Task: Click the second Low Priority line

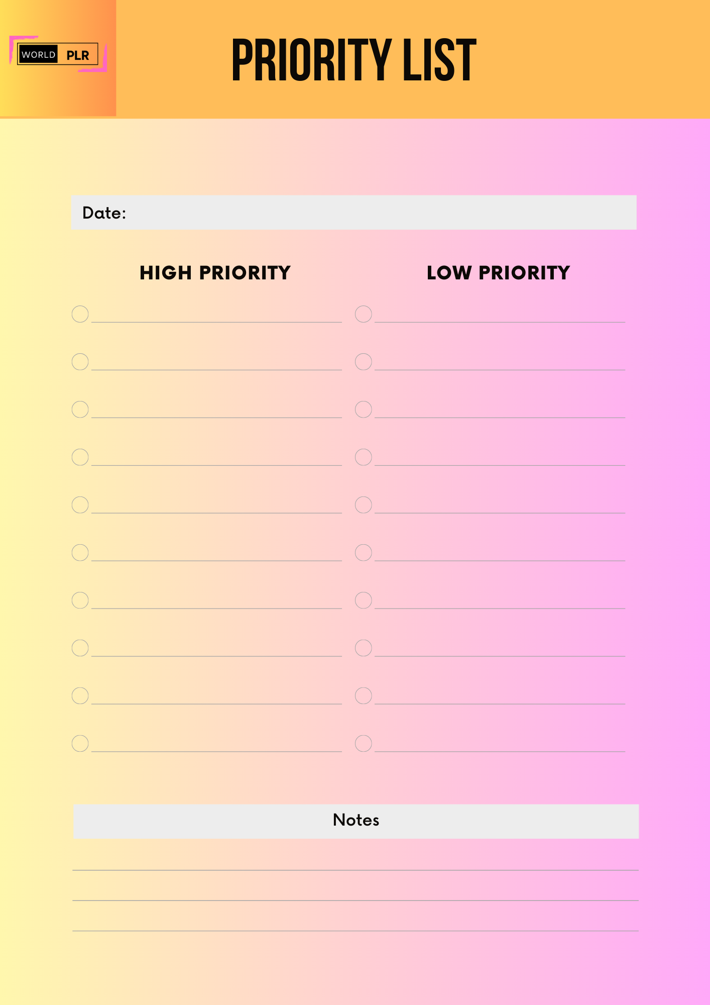Action: tap(500, 370)
